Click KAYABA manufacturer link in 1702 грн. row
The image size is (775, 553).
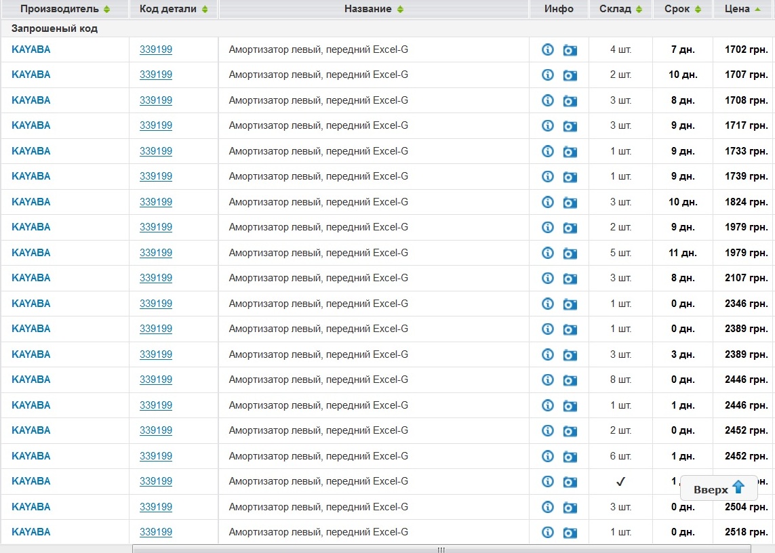(31, 49)
